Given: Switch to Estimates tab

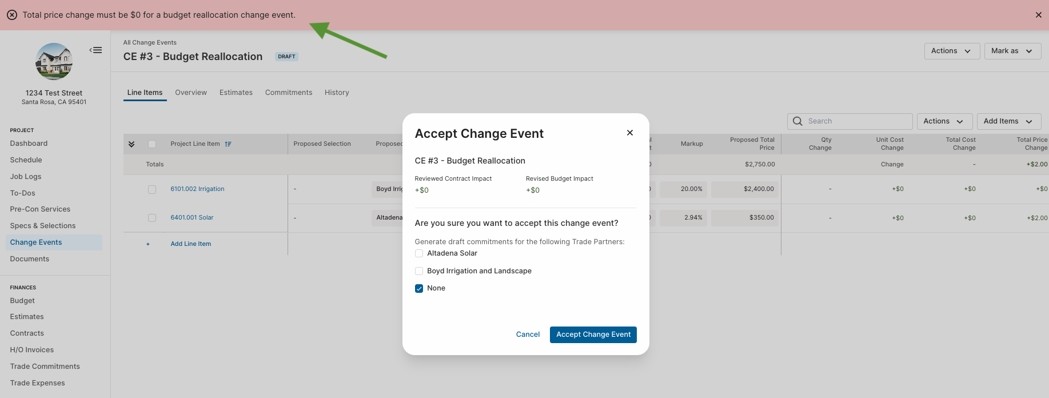Looking at the screenshot, I should (236, 93).
